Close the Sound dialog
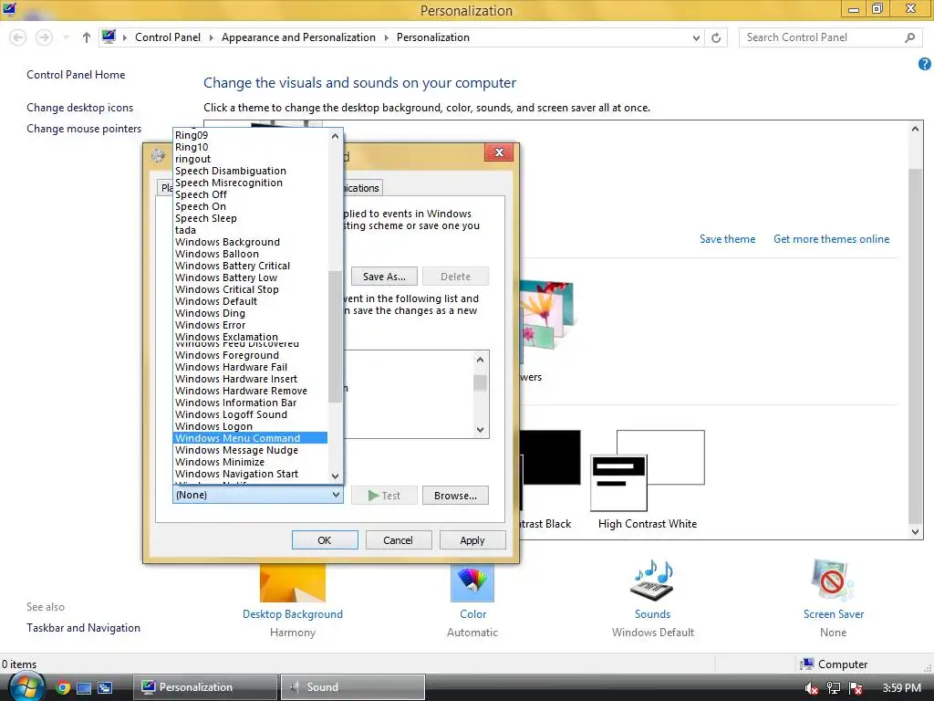The image size is (934, 701). tap(499, 152)
